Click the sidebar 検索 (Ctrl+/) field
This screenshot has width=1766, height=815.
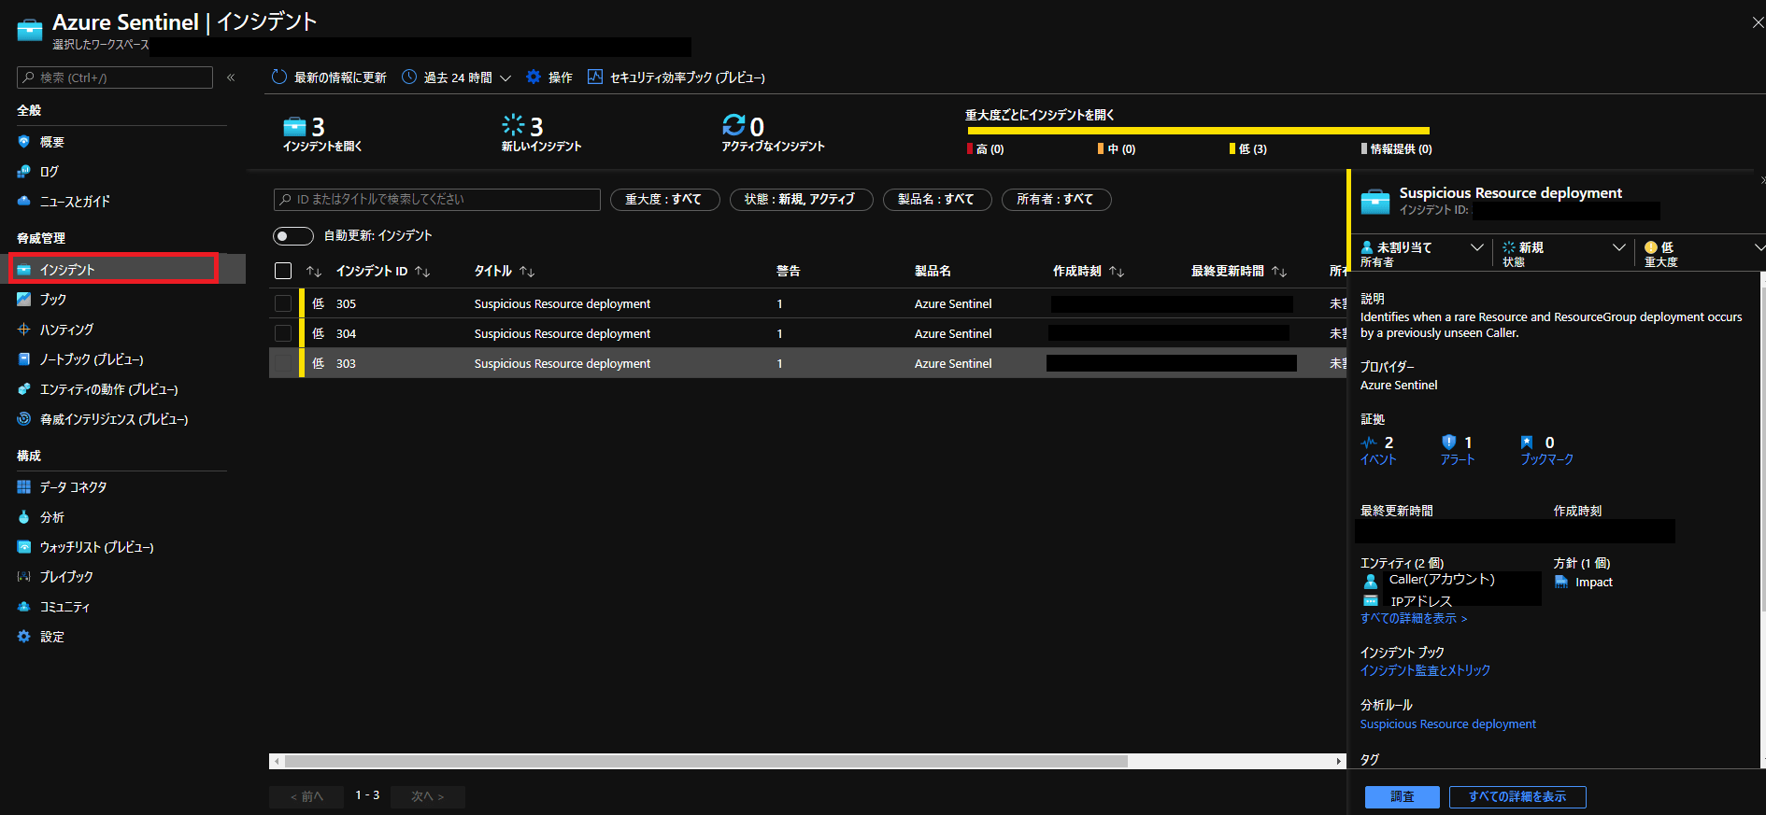click(115, 77)
